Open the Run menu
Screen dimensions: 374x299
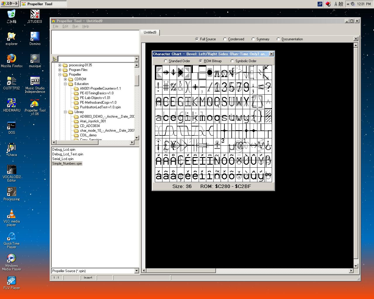[75, 26]
